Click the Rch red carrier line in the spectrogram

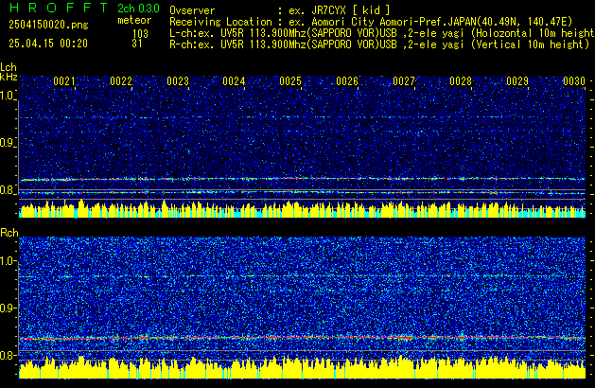(302, 338)
